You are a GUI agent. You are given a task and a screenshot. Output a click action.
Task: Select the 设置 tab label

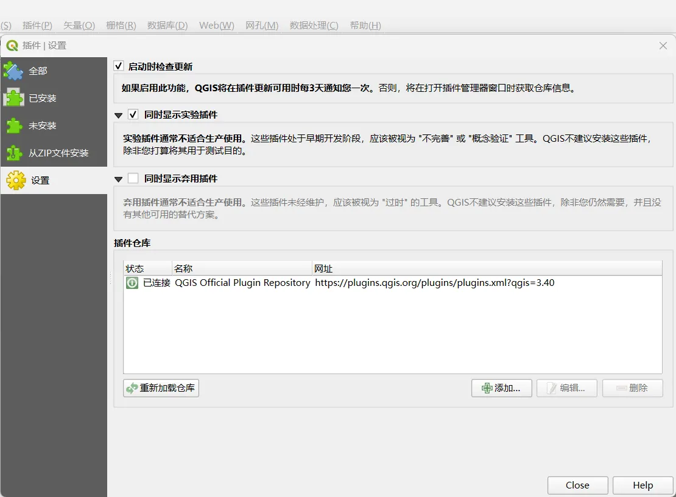pyautogui.click(x=40, y=181)
